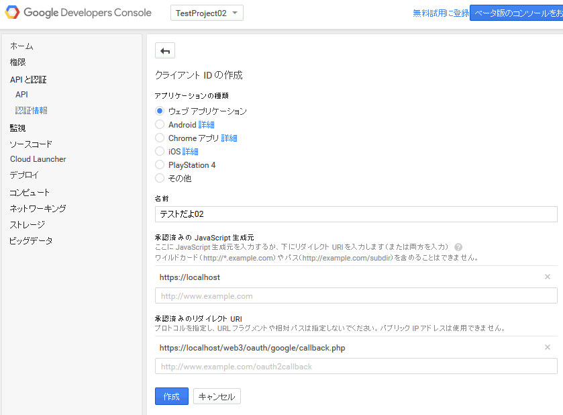Open ネットワーキング in the sidebar
Screen dimensions: 563x415
[38, 208]
